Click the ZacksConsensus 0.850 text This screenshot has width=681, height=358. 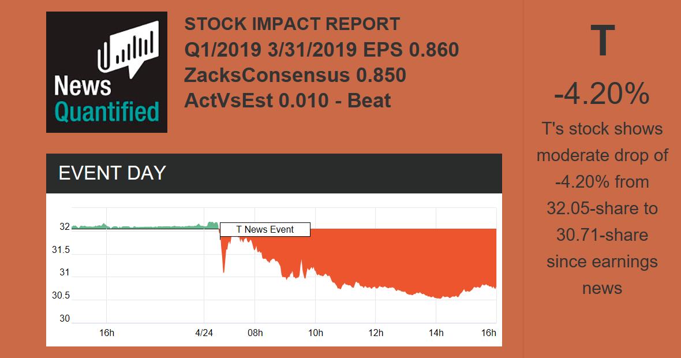[295, 75]
